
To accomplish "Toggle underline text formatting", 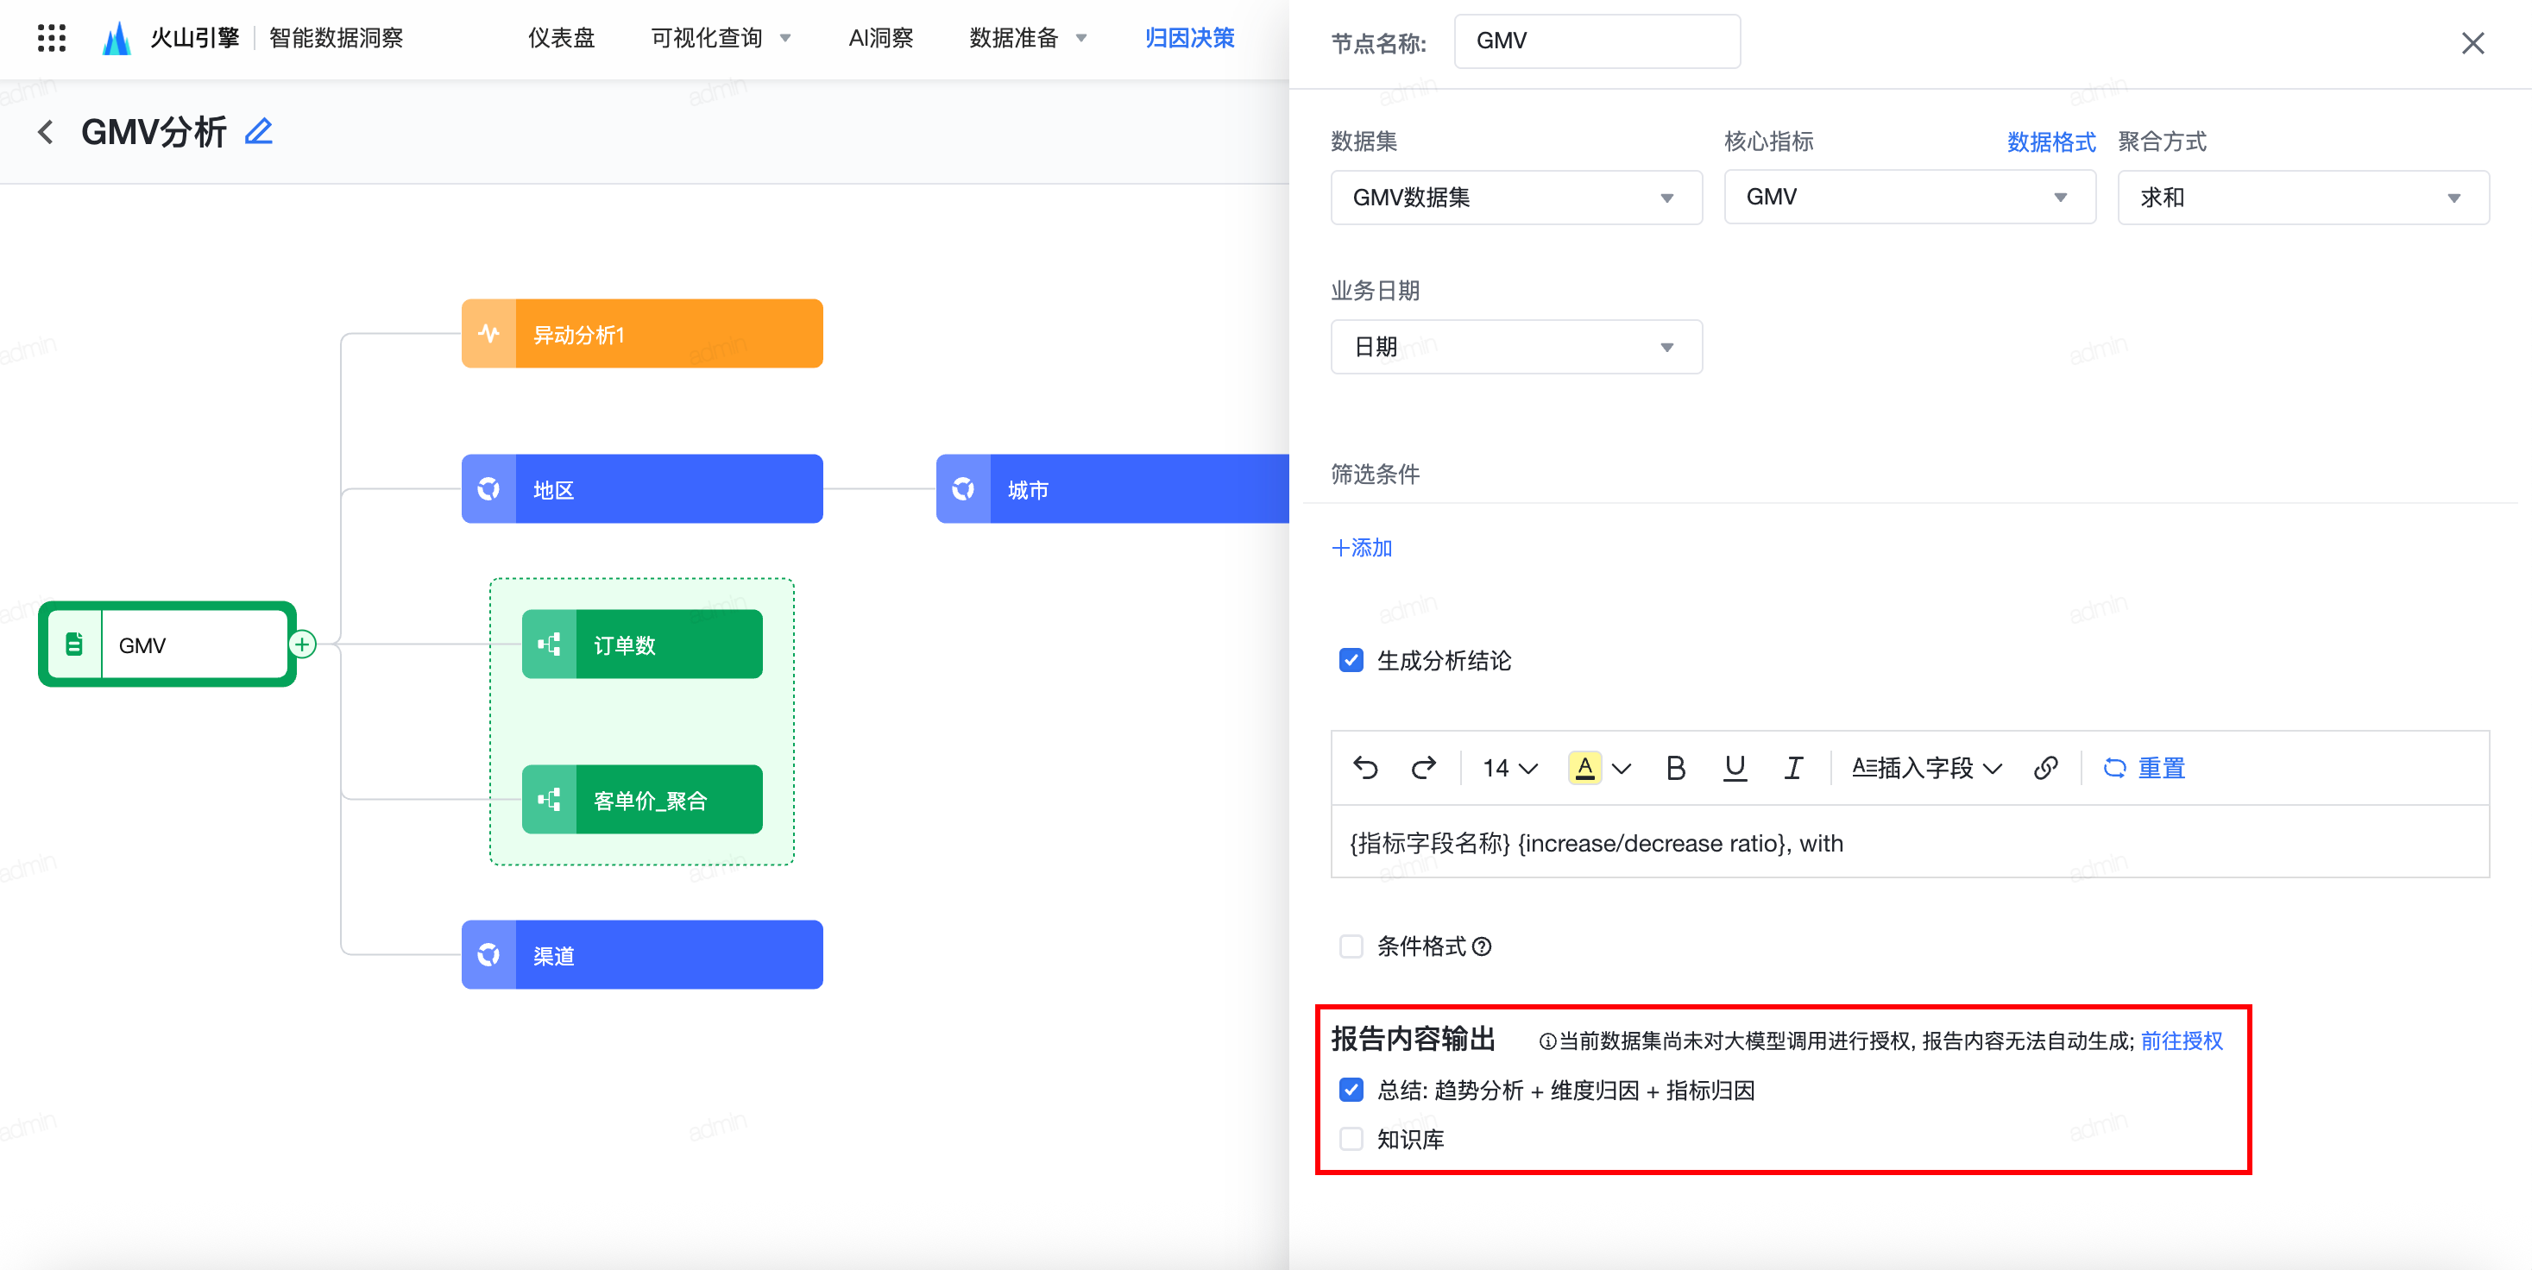I will (1735, 768).
